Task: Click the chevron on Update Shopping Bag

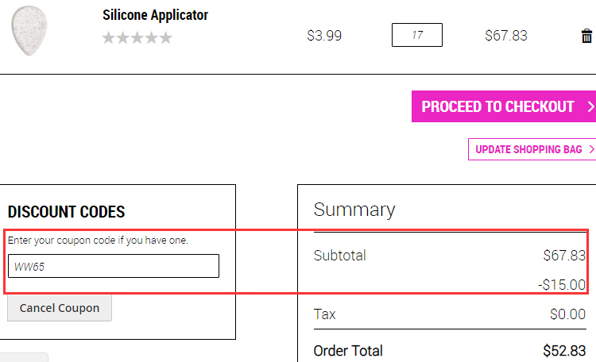Action: [591, 149]
